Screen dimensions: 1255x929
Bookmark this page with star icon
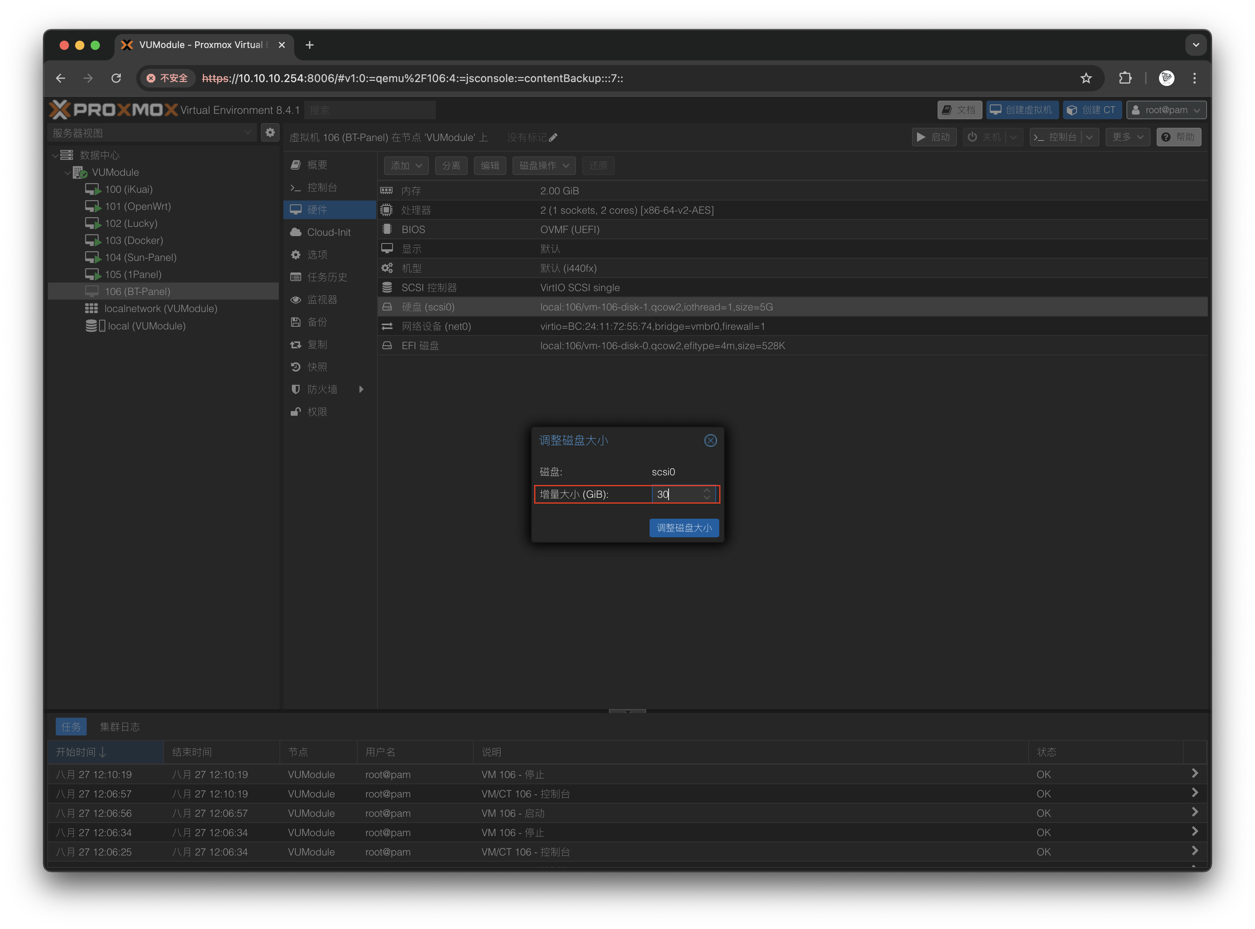click(1086, 78)
